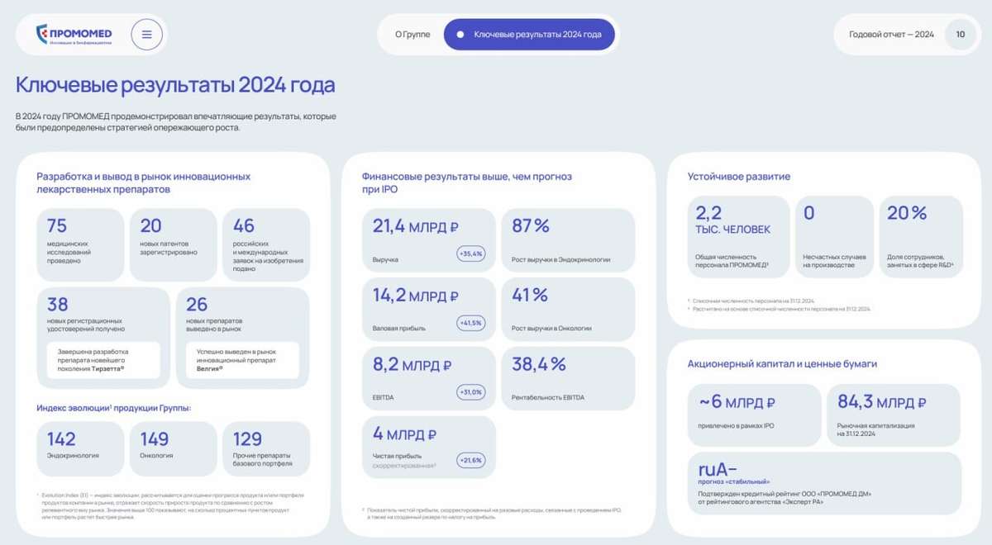Click the 20% R&D employees share card
The height and width of the screenshot is (545, 992).
921,237
